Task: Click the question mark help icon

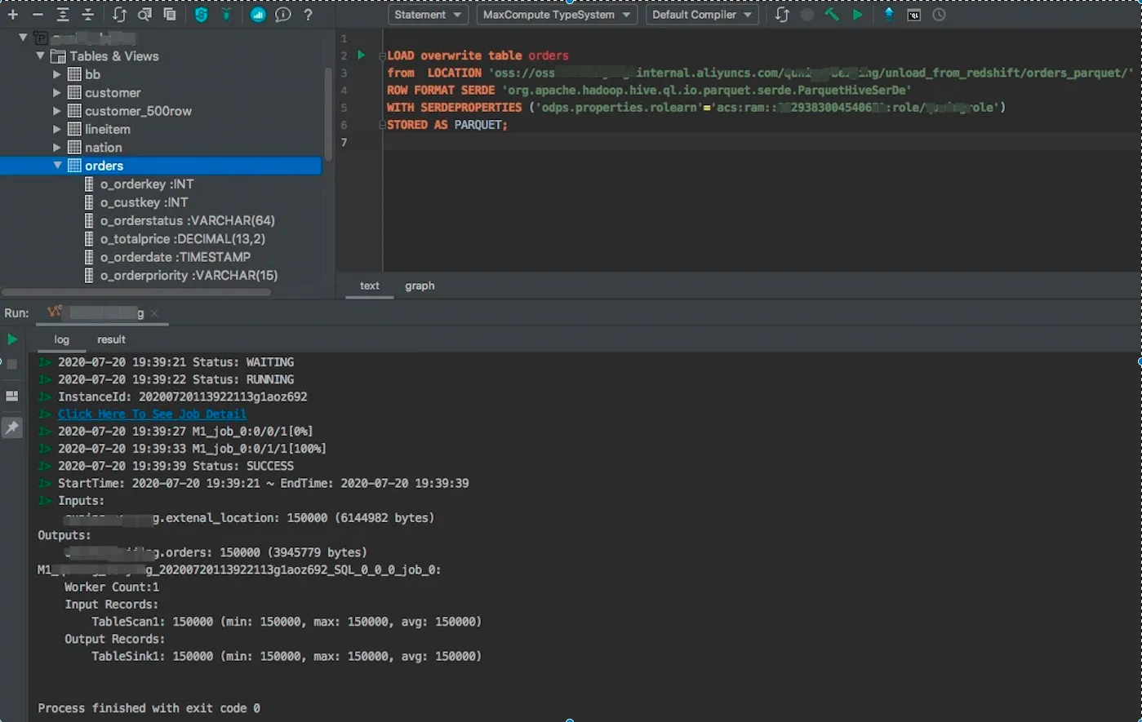Action: [308, 15]
